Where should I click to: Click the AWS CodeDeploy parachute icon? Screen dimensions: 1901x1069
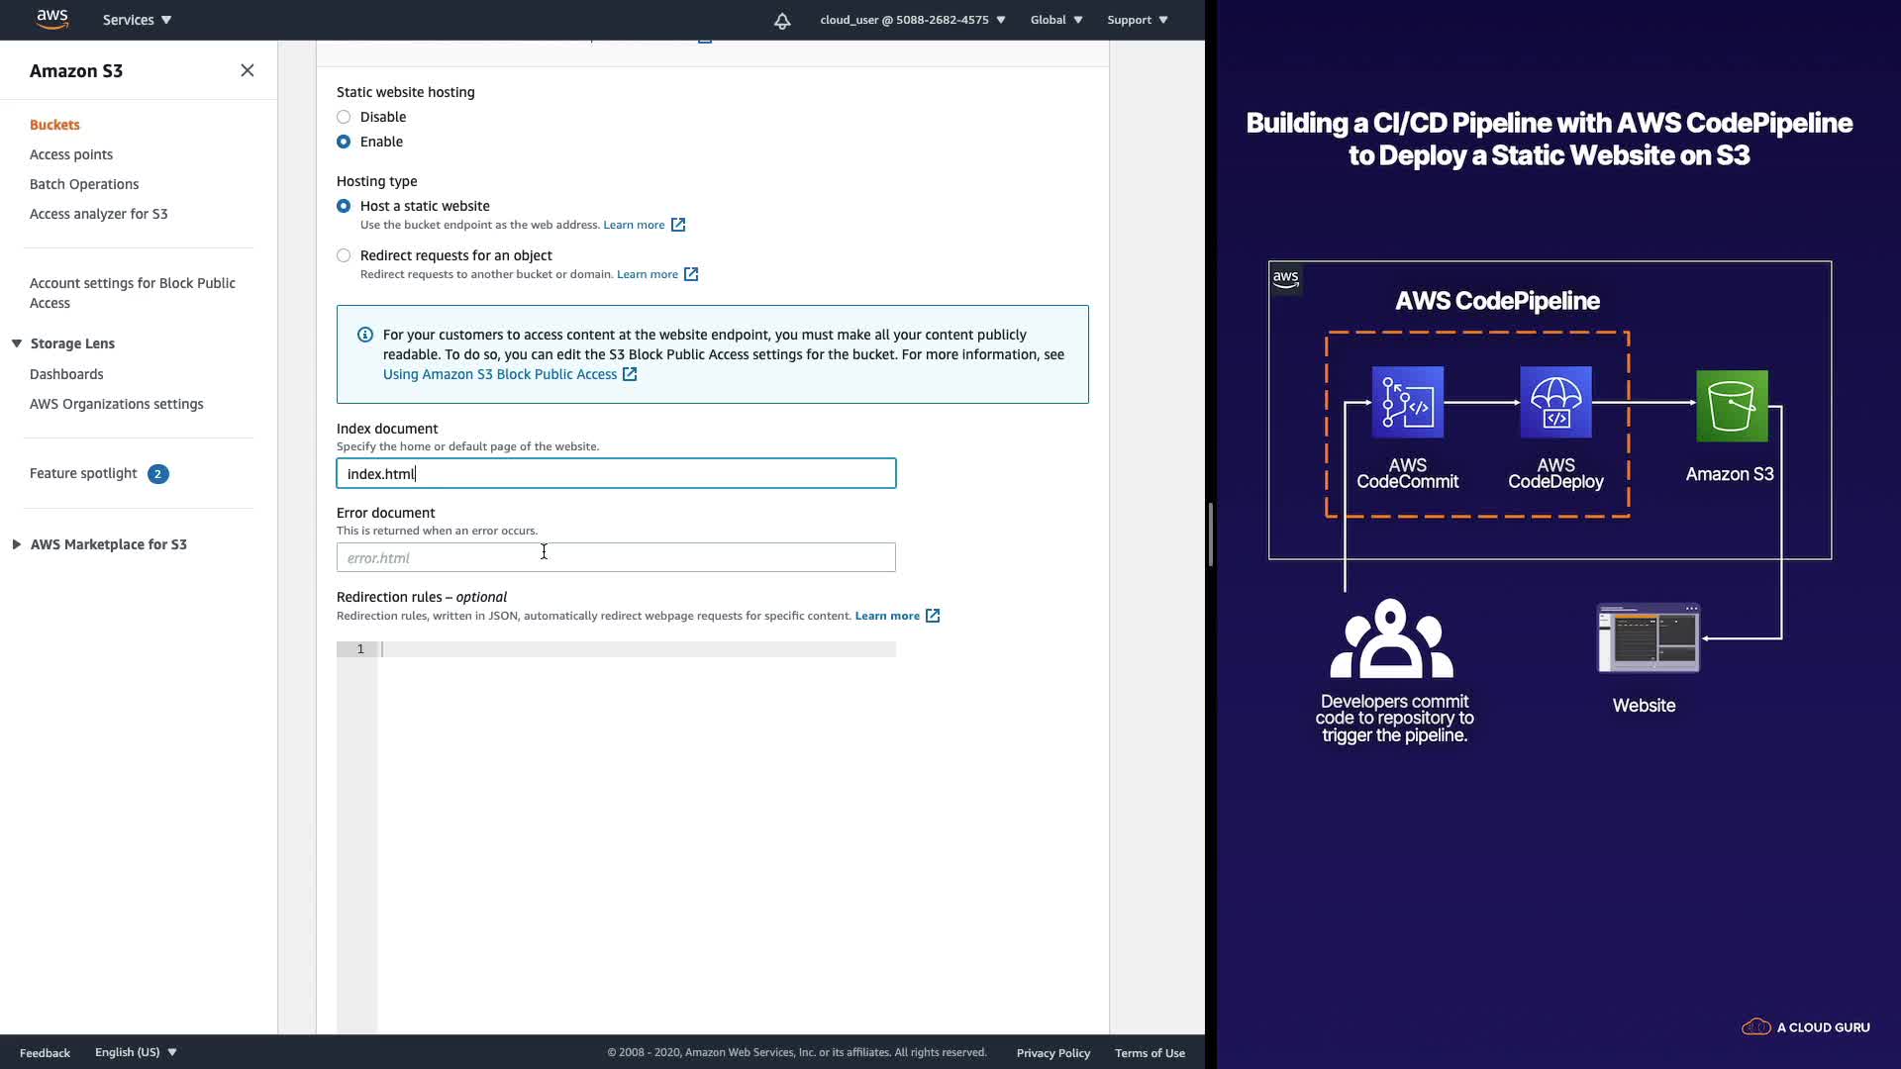tap(1555, 402)
